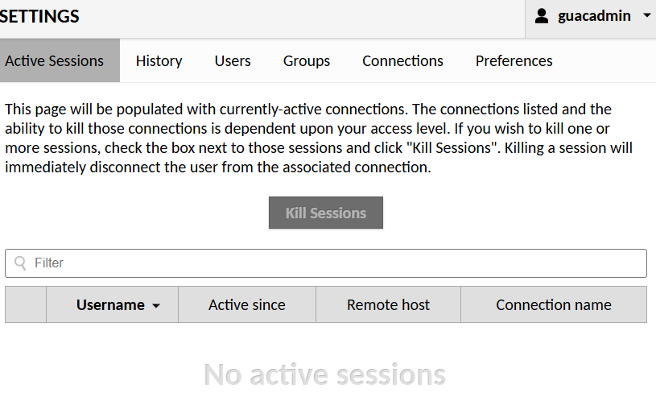Image resolution: width=656 pixels, height=397 pixels.
Task: Click the empty checkbox column header cell
Action: click(x=26, y=305)
